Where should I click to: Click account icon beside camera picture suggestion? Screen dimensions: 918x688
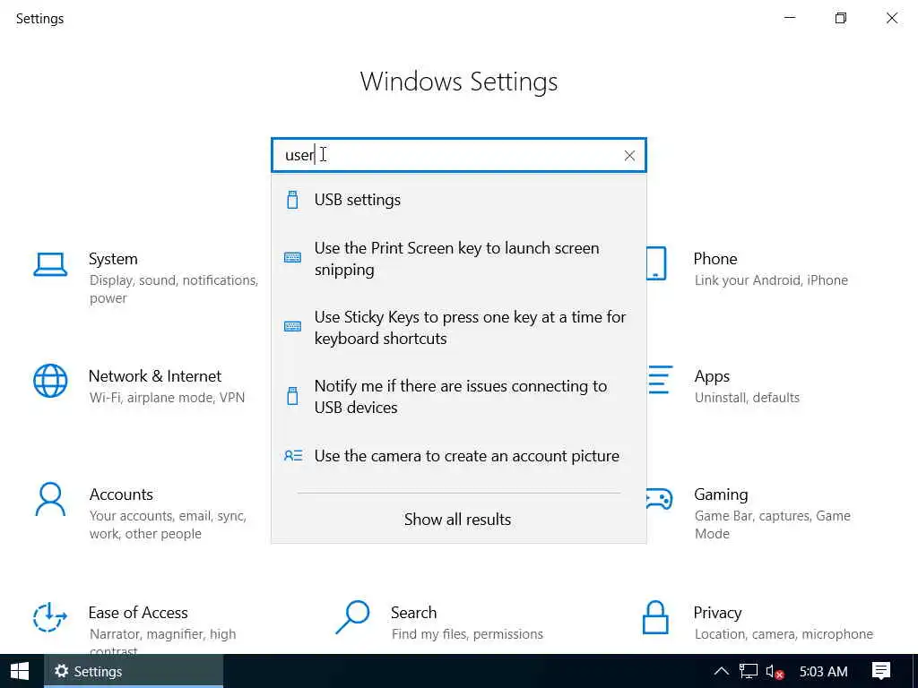(293, 455)
